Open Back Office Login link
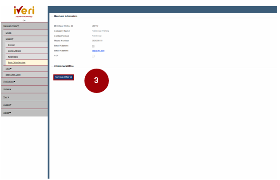280x180 pixels. point(13,75)
